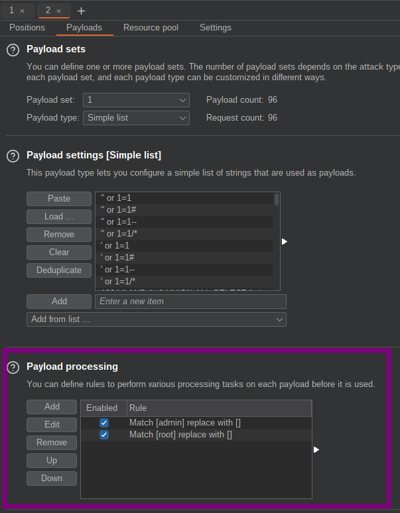Clear the payload list
The image size is (400, 513).
click(x=59, y=253)
